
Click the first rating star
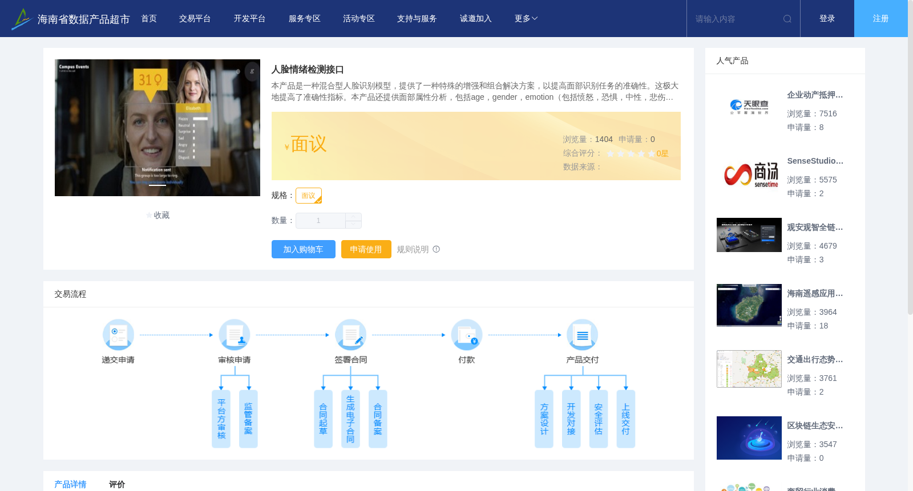pos(611,153)
